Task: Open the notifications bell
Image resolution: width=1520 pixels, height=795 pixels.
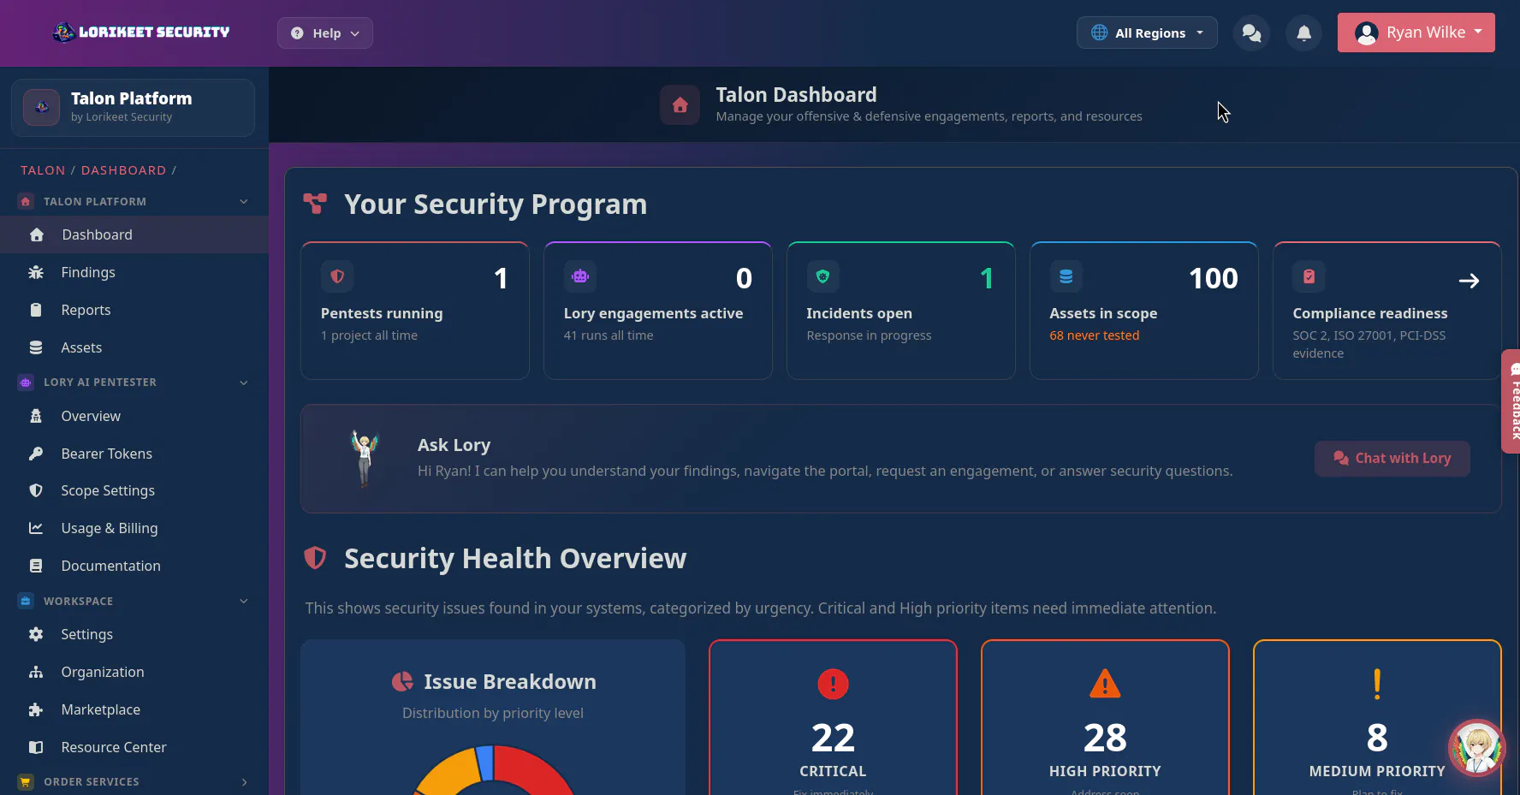Action: pos(1303,33)
